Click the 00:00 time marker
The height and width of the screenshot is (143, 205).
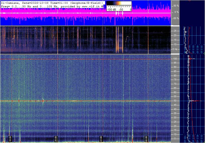[146, 139]
